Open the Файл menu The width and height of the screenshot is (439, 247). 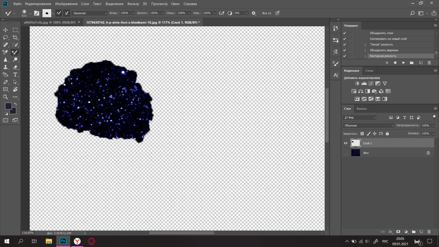pos(17,4)
